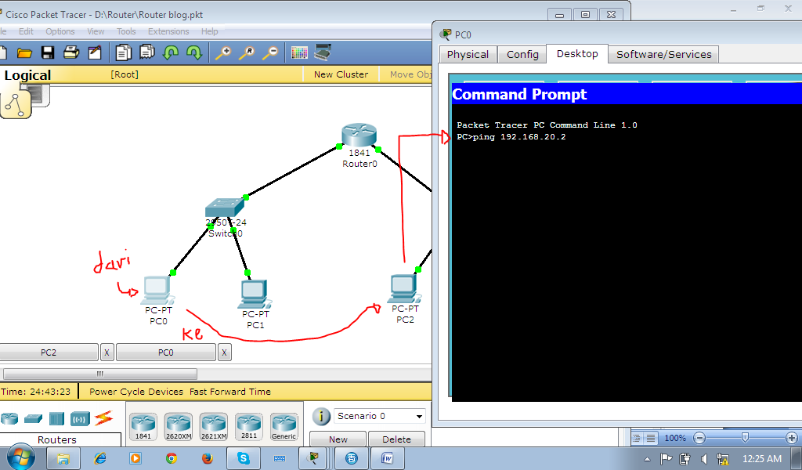The height and width of the screenshot is (470, 802).
Task: Select the wireless devices category icon
Action: tap(78, 419)
